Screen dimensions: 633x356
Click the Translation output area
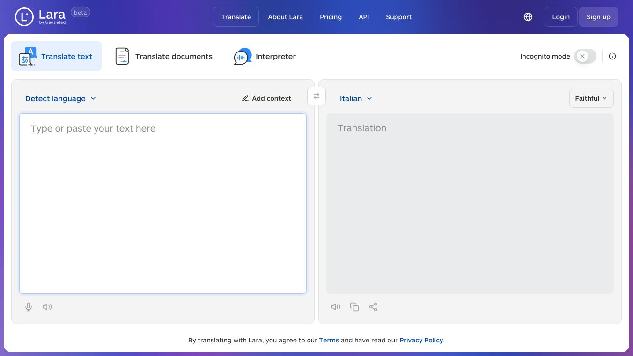tap(470, 203)
